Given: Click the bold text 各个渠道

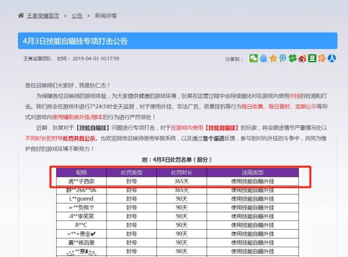Looking at the screenshot, I should point(214,138).
